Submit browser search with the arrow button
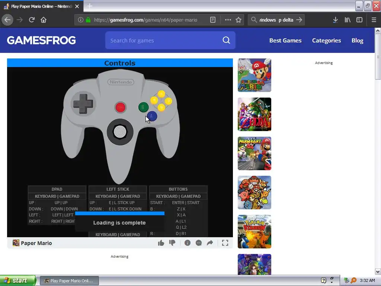The height and width of the screenshot is (286, 381). tap(300, 20)
